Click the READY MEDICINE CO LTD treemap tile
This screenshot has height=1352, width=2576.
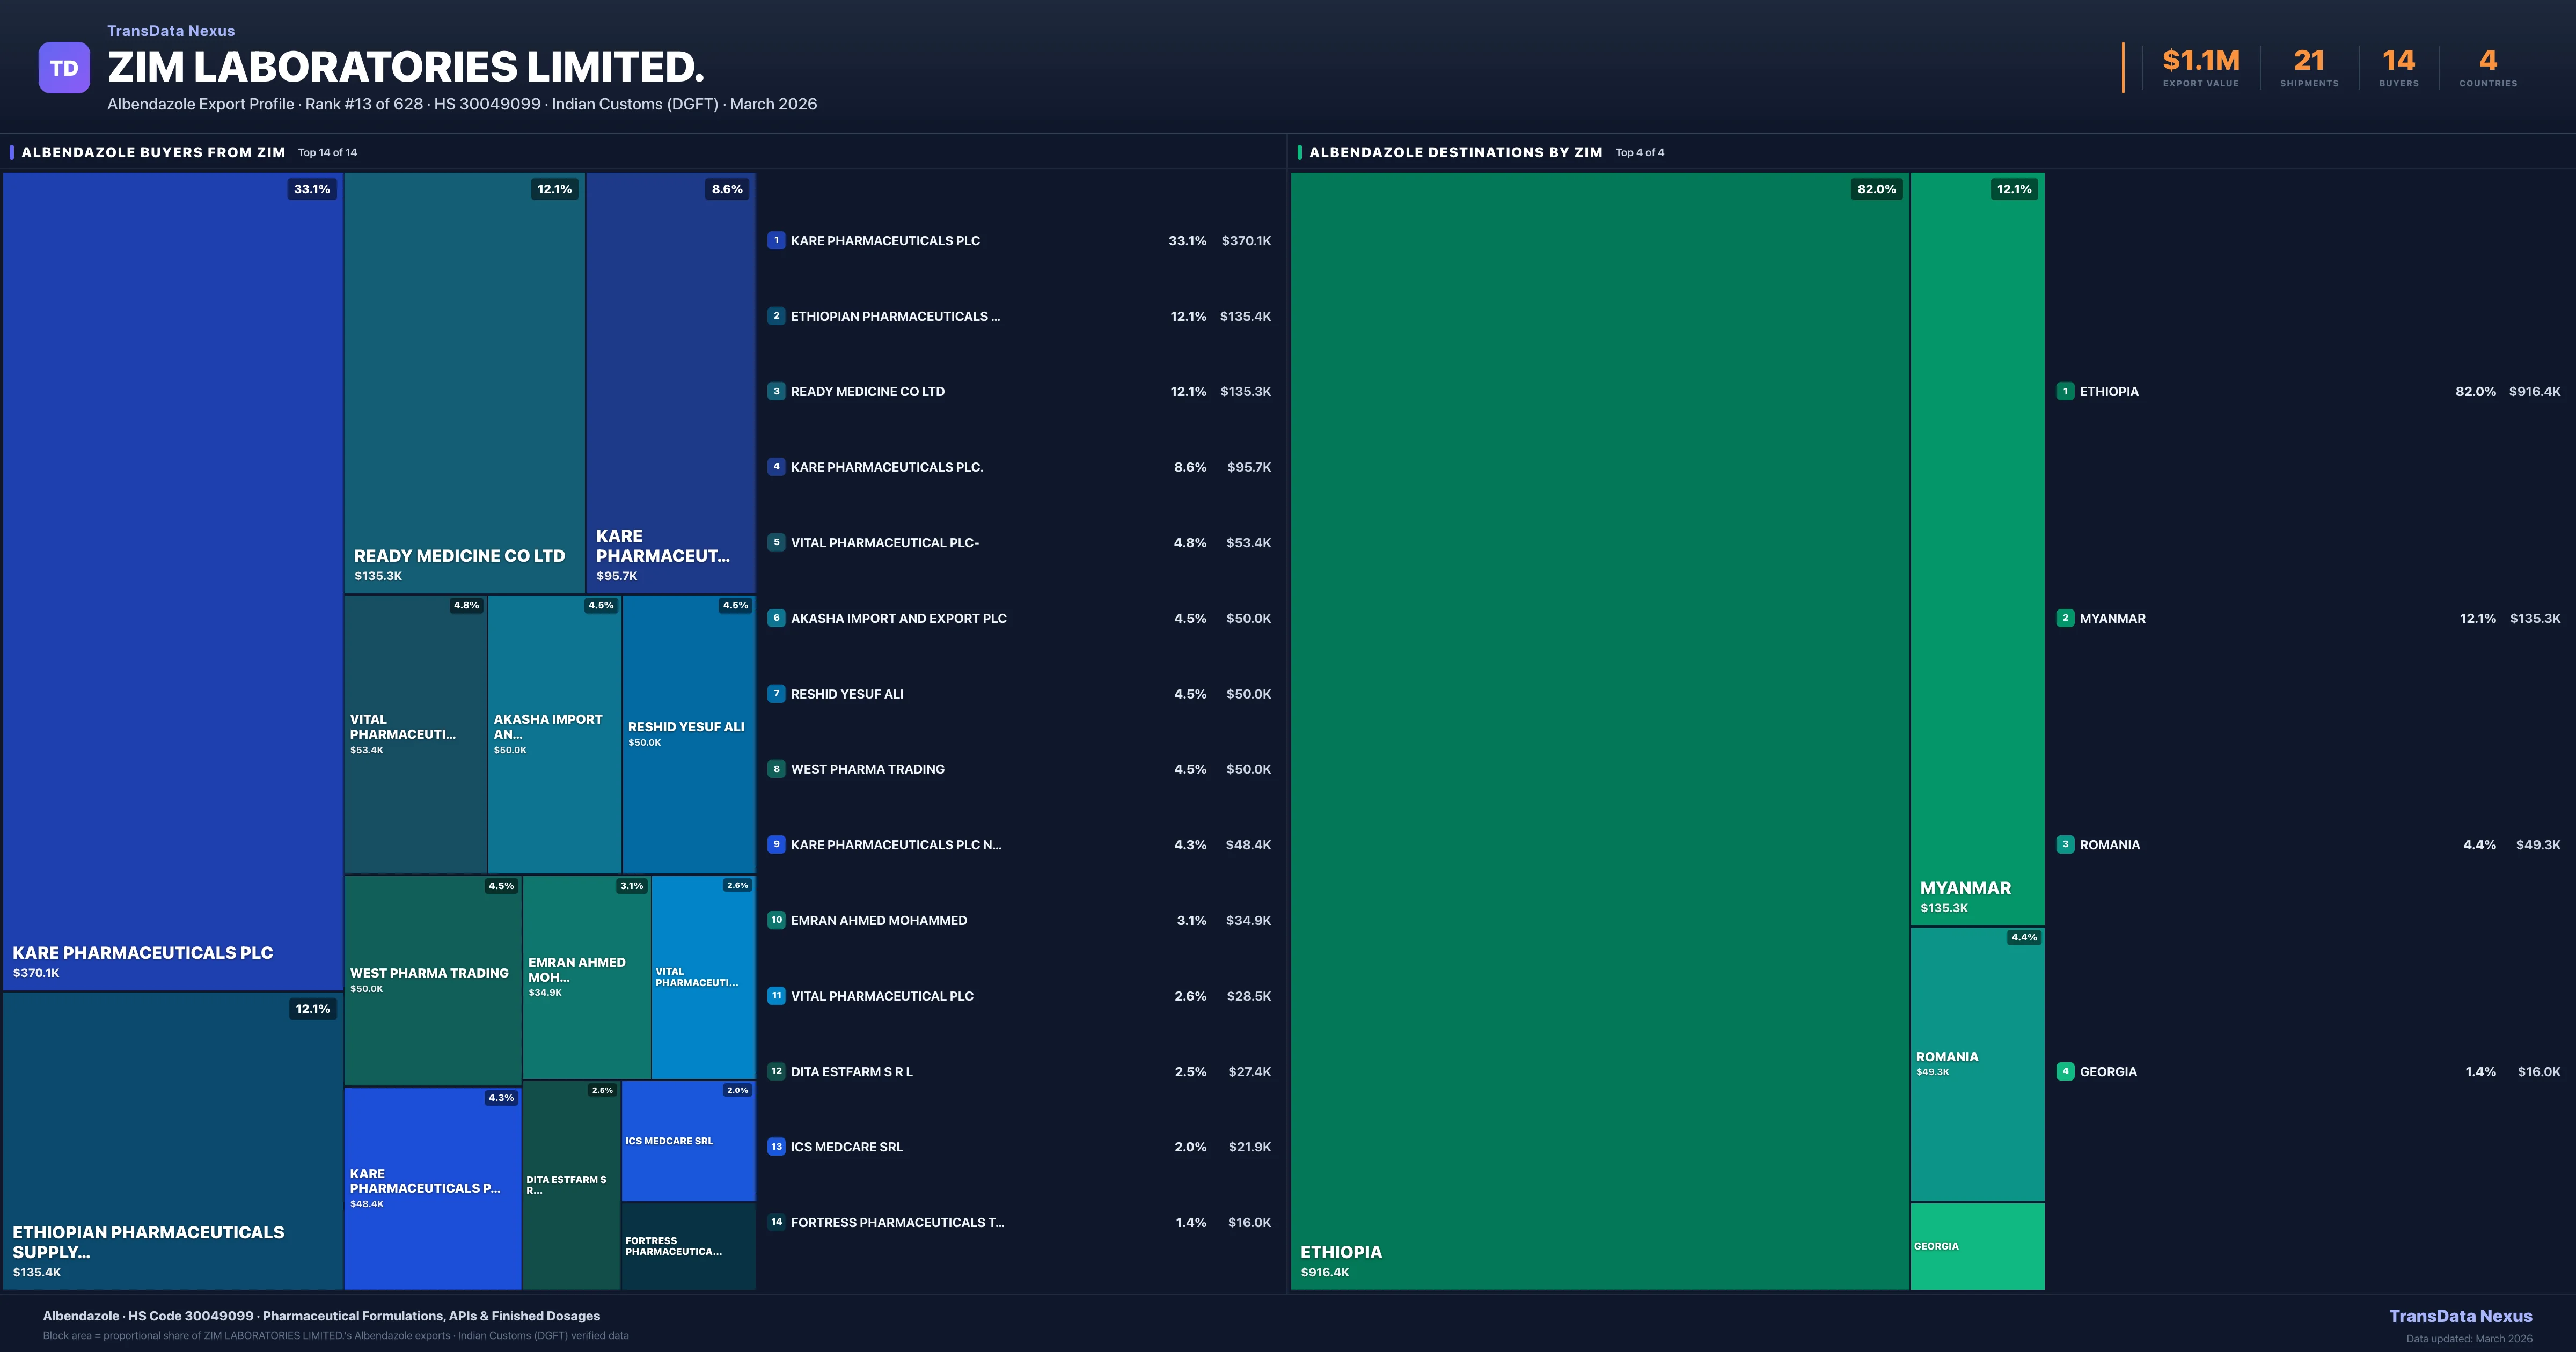click(x=464, y=382)
